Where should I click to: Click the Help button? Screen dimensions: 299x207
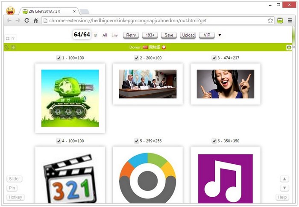(x=282, y=197)
